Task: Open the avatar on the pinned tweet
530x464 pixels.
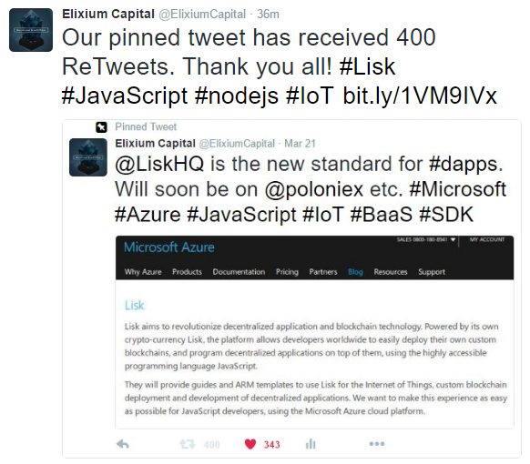Action: tap(88, 157)
